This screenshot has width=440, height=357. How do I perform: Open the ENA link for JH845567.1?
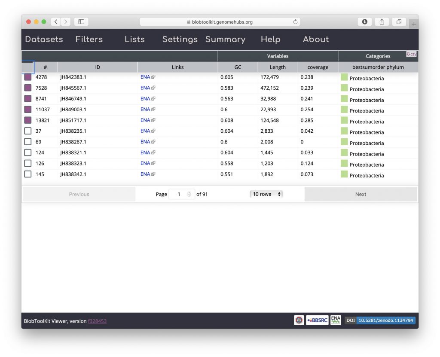tap(145, 88)
